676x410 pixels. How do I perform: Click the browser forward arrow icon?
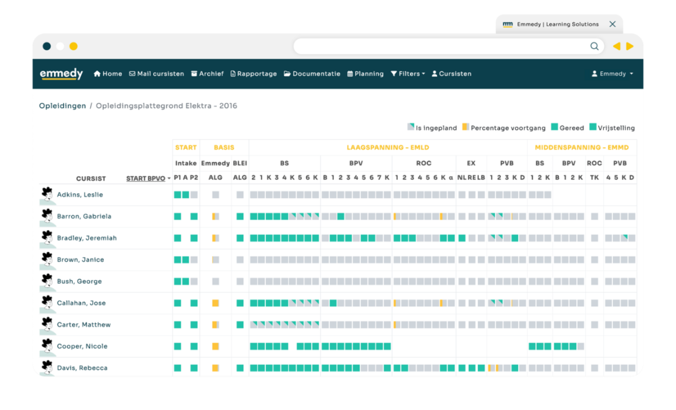point(630,46)
